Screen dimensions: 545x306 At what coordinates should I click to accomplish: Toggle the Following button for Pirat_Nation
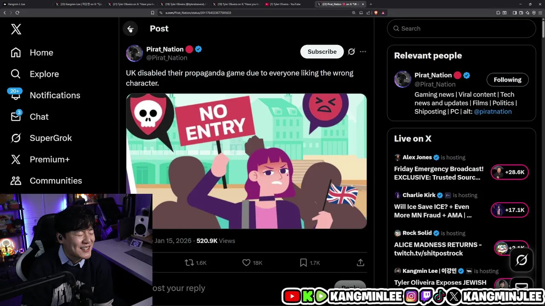(x=507, y=79)
